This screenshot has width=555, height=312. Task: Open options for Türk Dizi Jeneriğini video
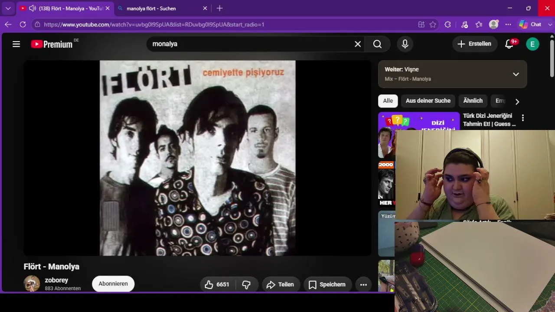[x=523, y=118]
